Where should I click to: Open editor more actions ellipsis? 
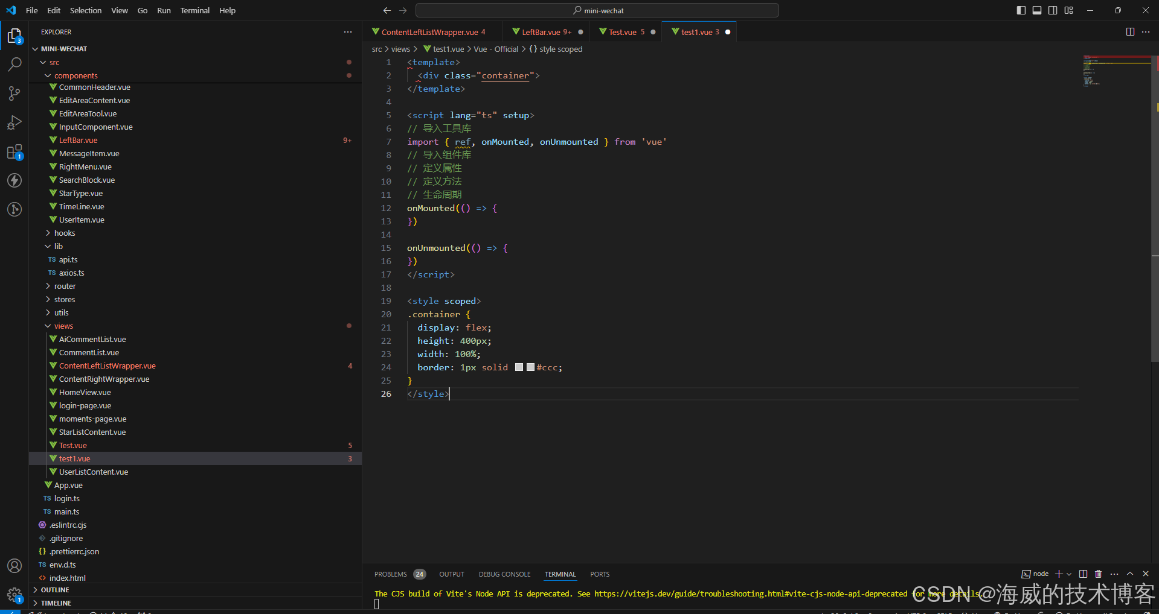click(x=1146, y=32)
